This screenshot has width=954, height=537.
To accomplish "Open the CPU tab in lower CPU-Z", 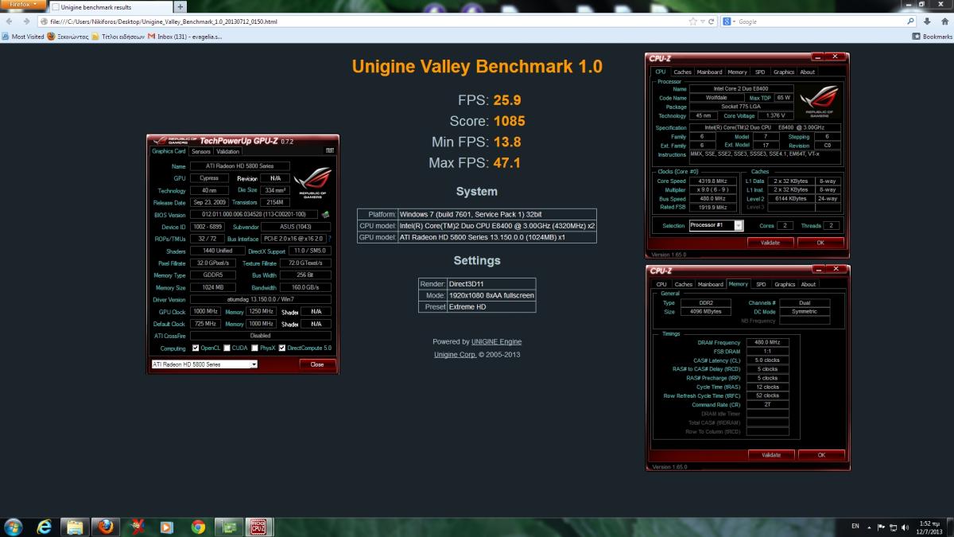I will tap(661, 284).
